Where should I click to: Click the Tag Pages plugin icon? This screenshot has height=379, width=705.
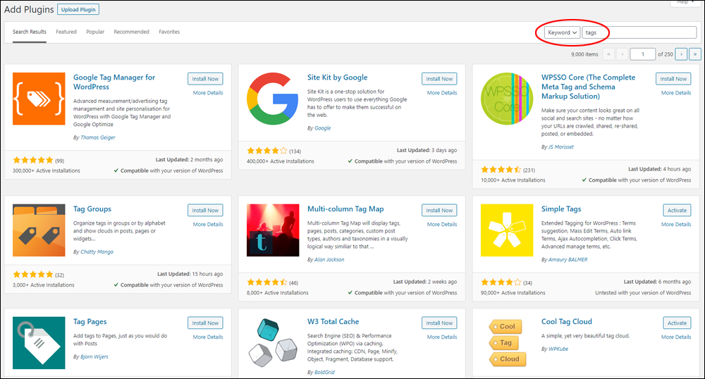[39, 343]
